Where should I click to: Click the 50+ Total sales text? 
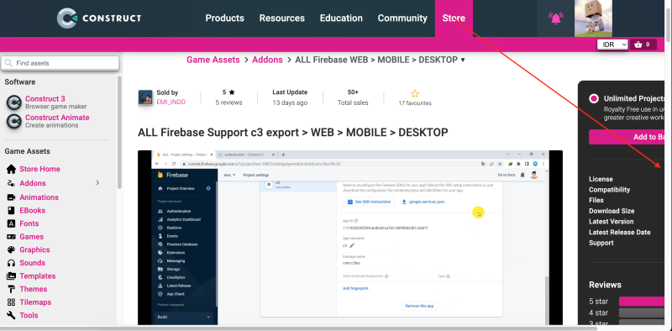point(353,97)
